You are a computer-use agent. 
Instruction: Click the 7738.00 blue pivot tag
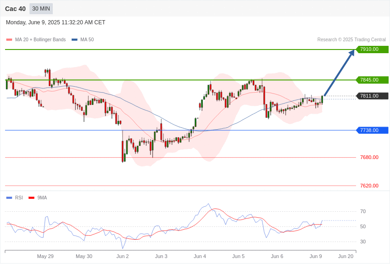click(x=373, y=130)
